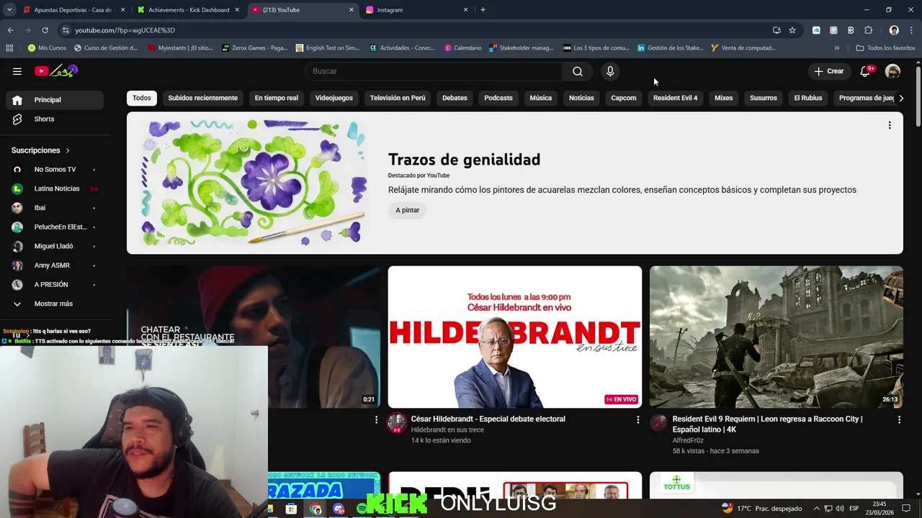Image resolution: width=922 pixels, height=518 pixels.
Task: Click the browser address bar URL
Action: [x=125, y=30]
